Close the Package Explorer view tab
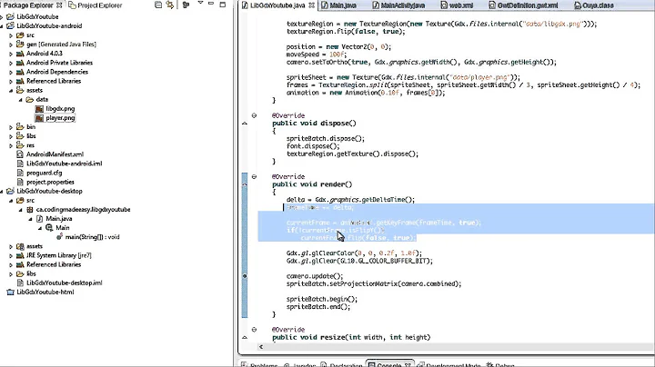 pyautogui.click(x=59, y=5)
